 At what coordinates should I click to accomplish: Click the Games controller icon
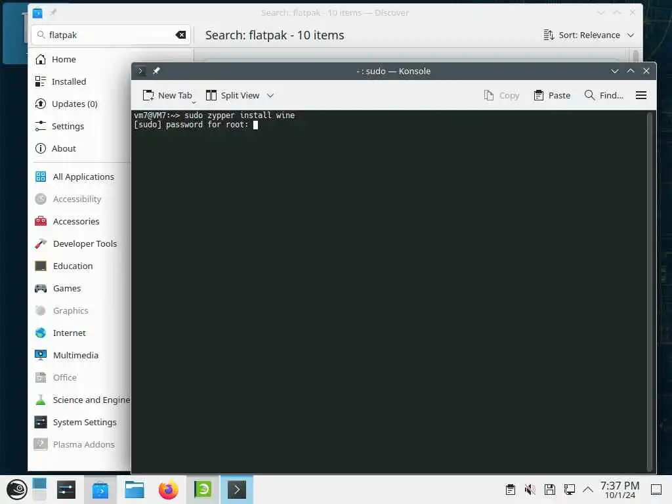point(40,288)
